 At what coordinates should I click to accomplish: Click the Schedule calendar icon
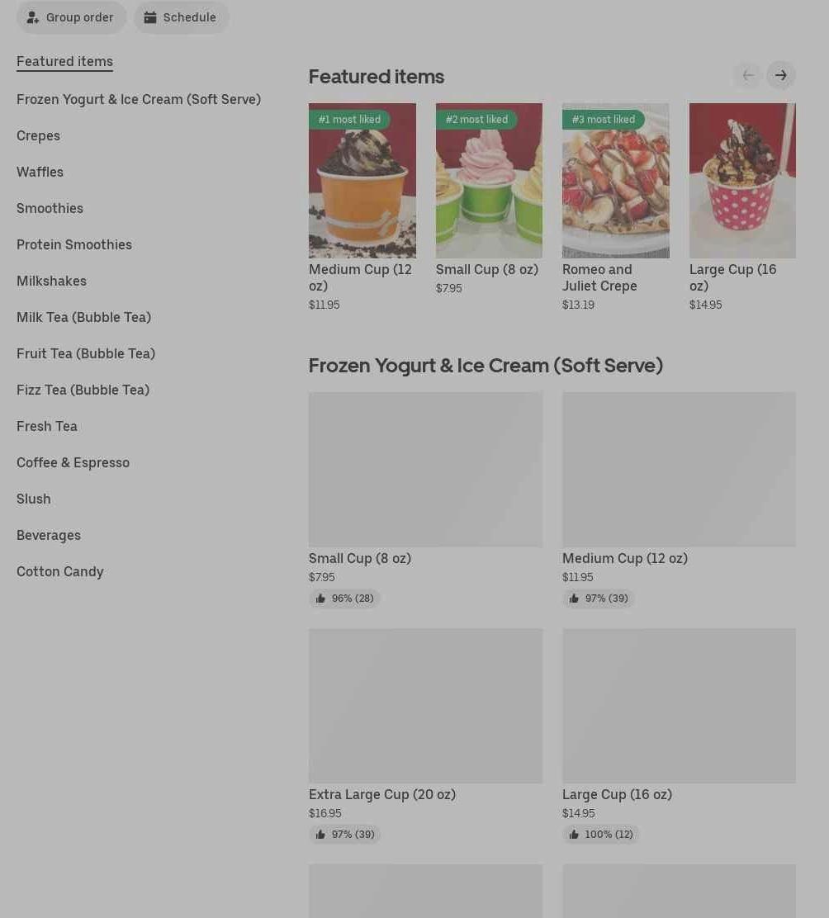pos(150,17)
